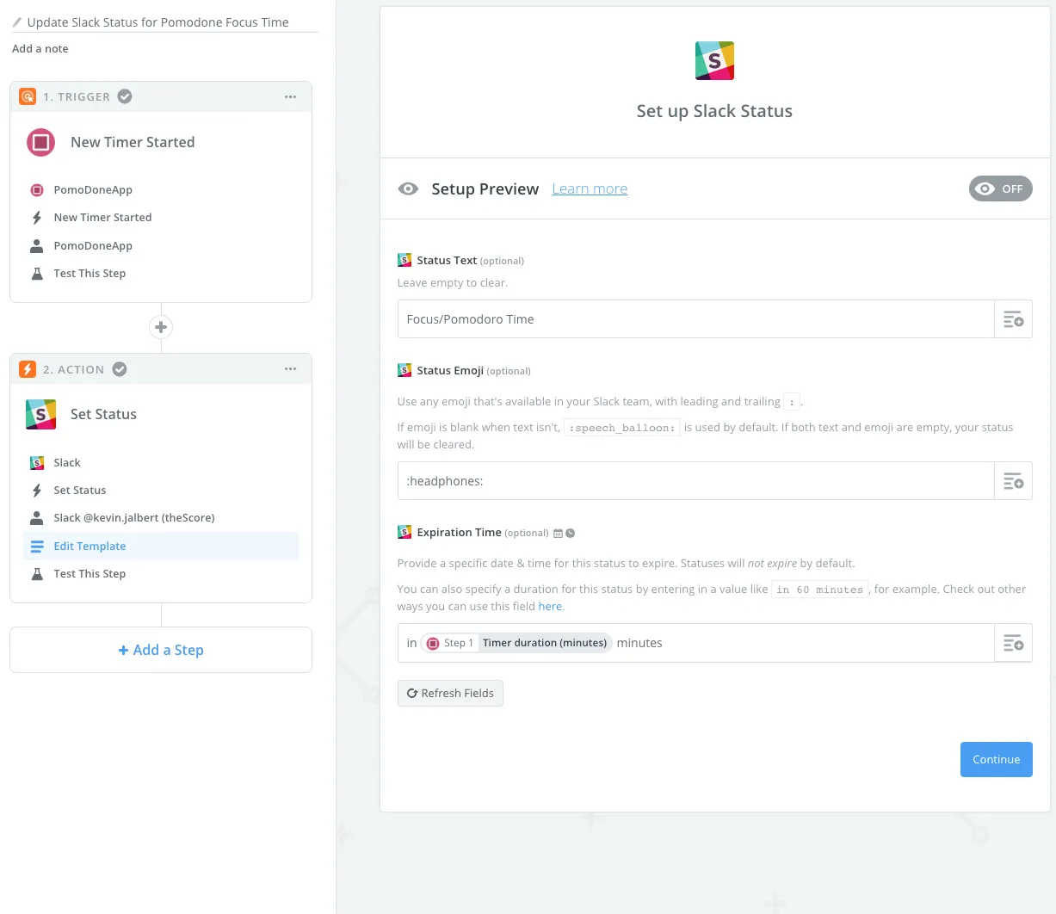
Task: Edit the Zap title text field
Action: tap(165, 22)
